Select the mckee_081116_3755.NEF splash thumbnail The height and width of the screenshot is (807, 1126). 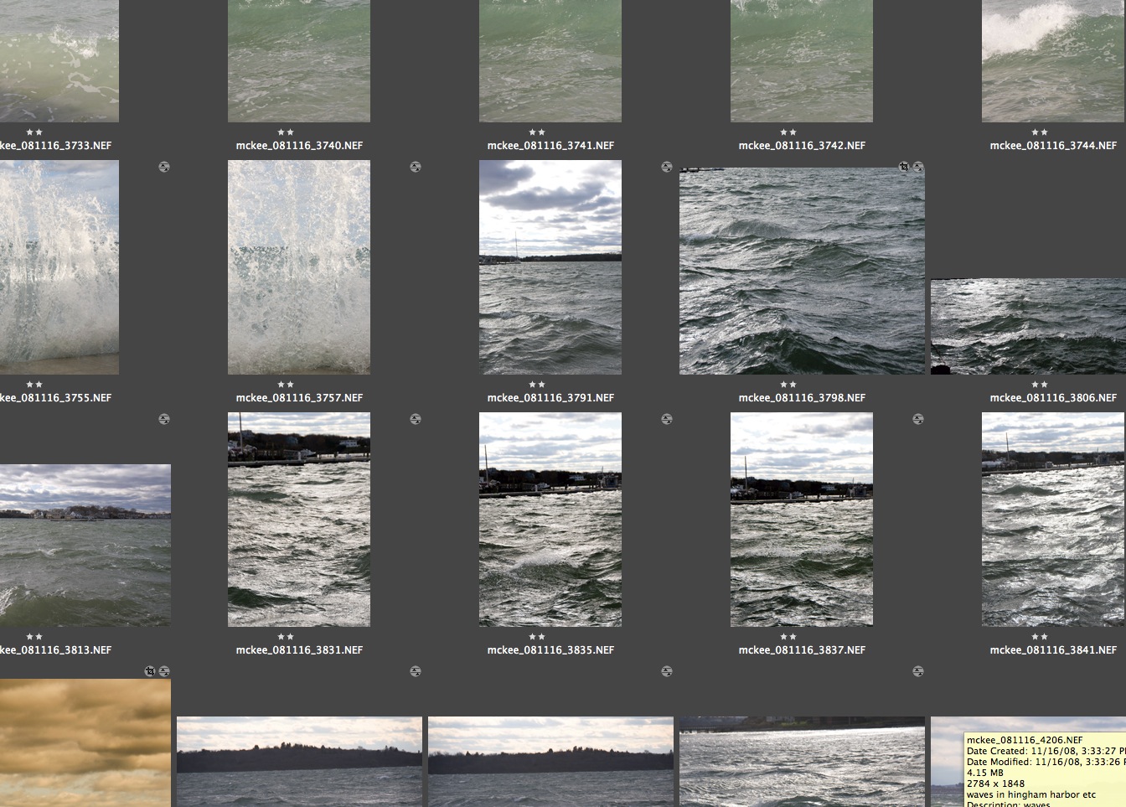click(x=59, y=267)
